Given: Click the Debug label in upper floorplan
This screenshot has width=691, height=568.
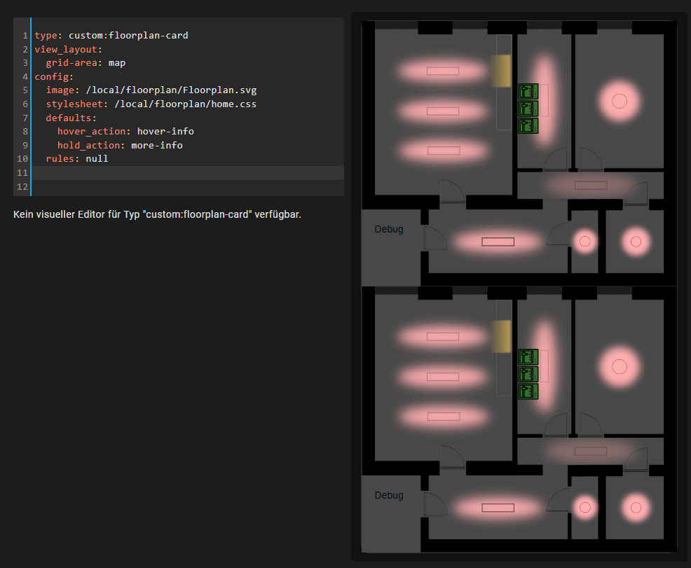Looking at the screenshot, I should (x=389, y=230).
